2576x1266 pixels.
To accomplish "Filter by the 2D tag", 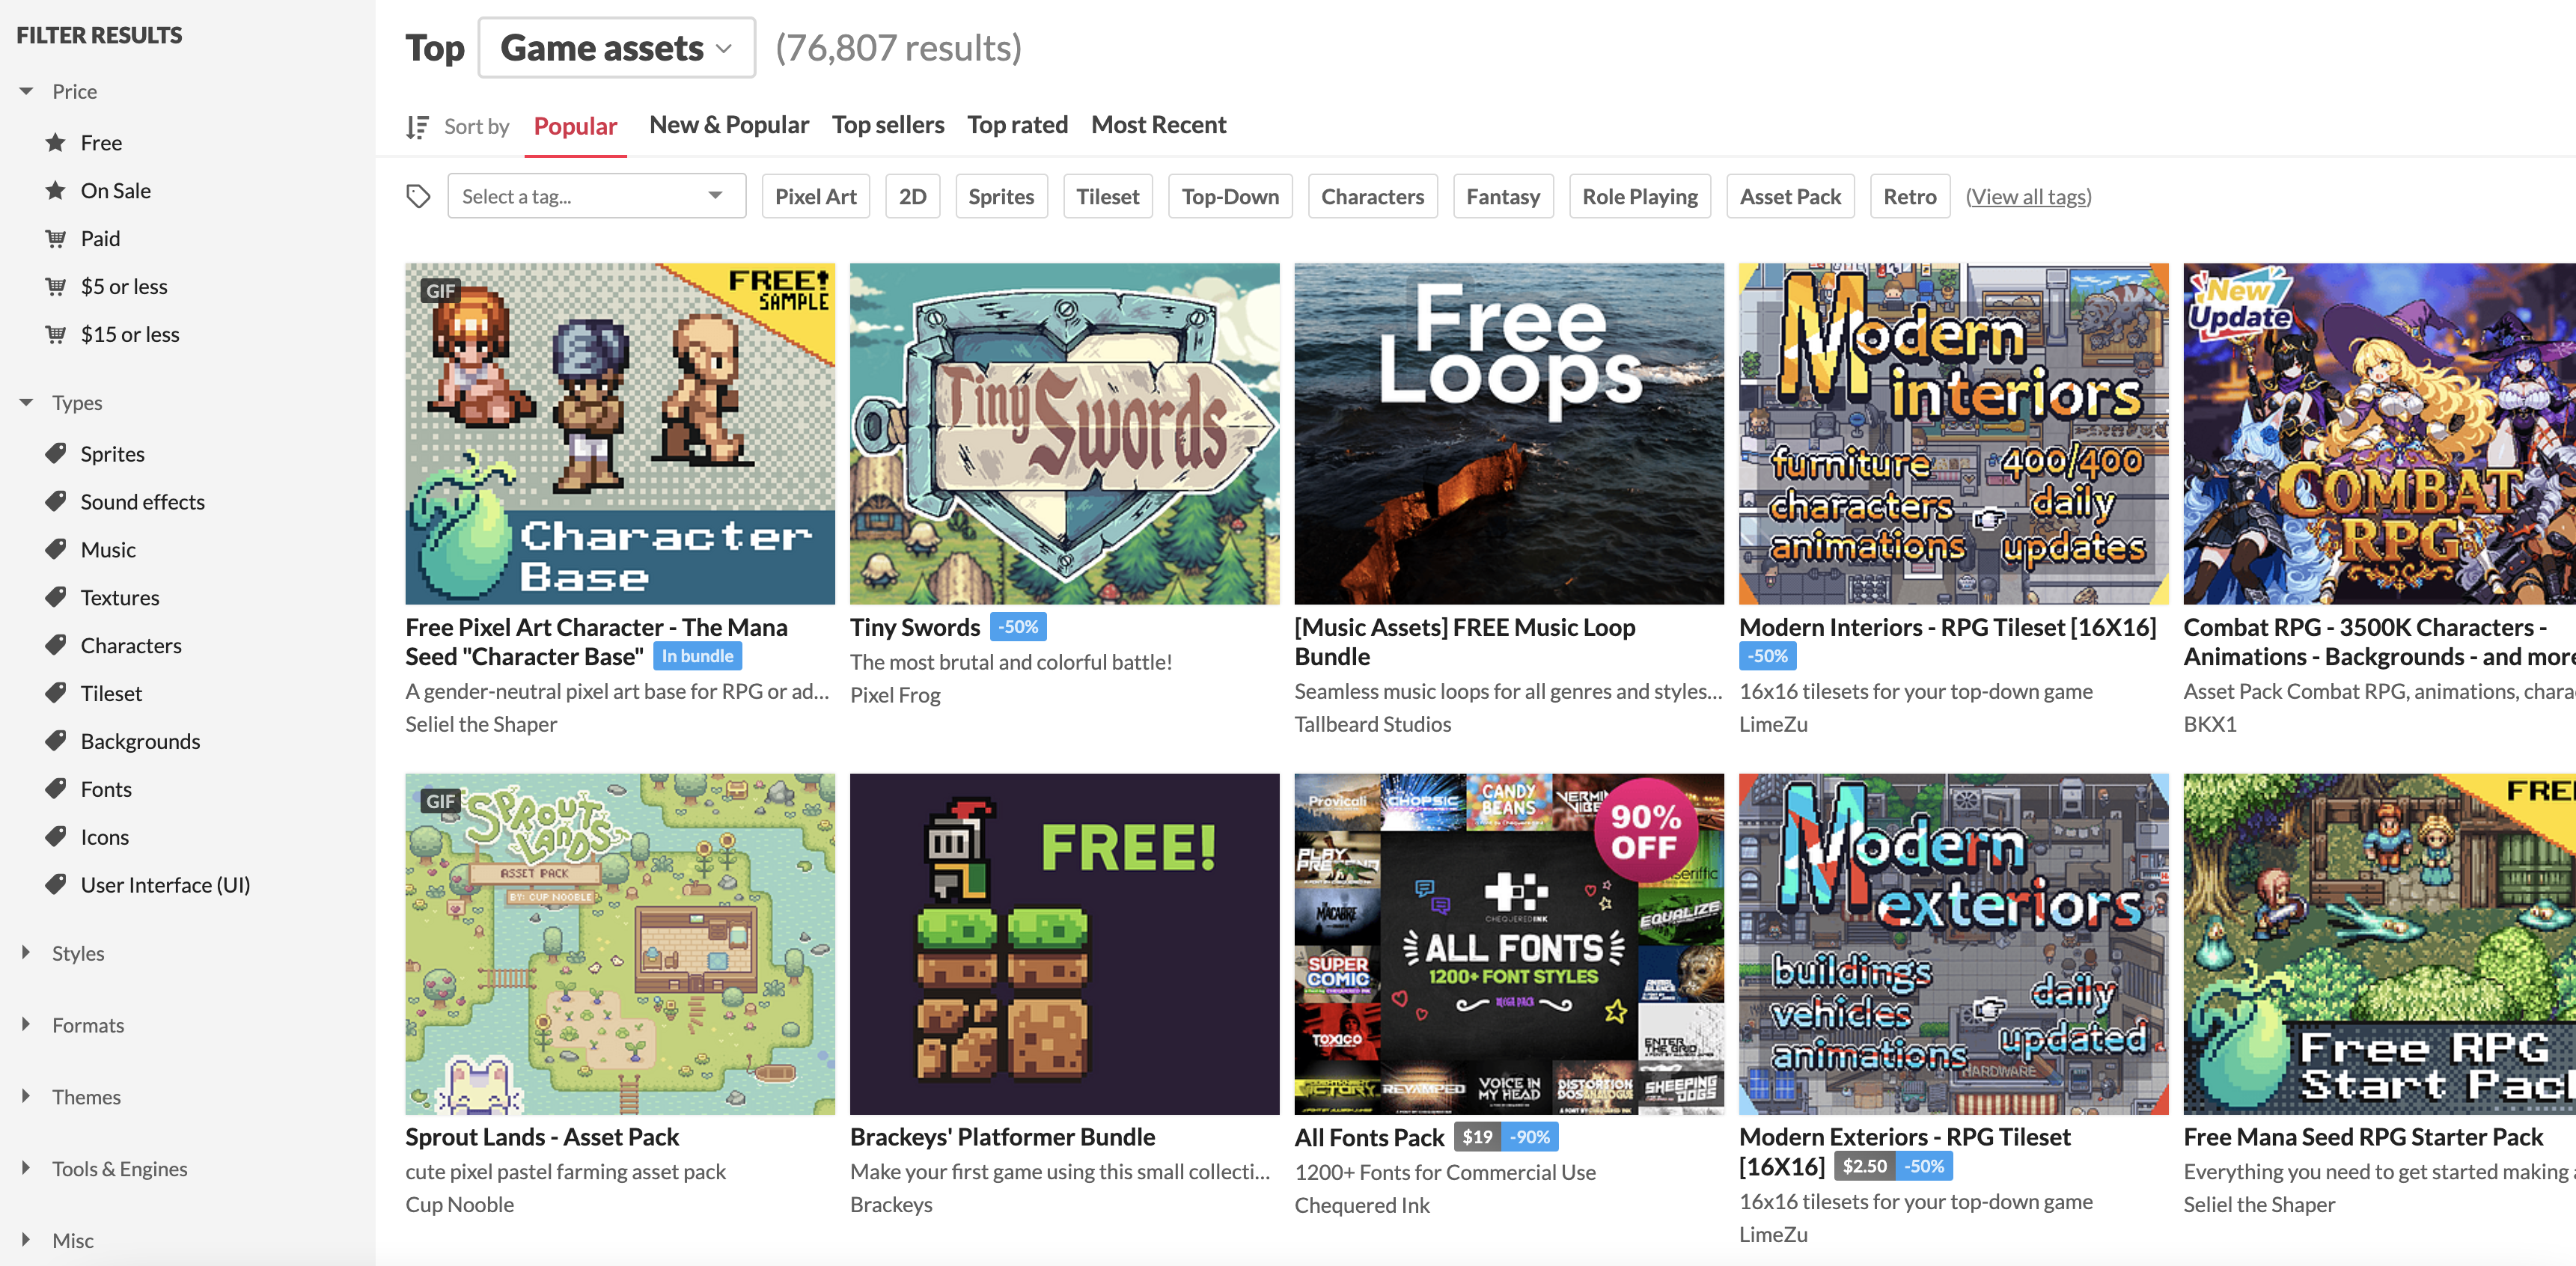I will (x=912, y=196).
